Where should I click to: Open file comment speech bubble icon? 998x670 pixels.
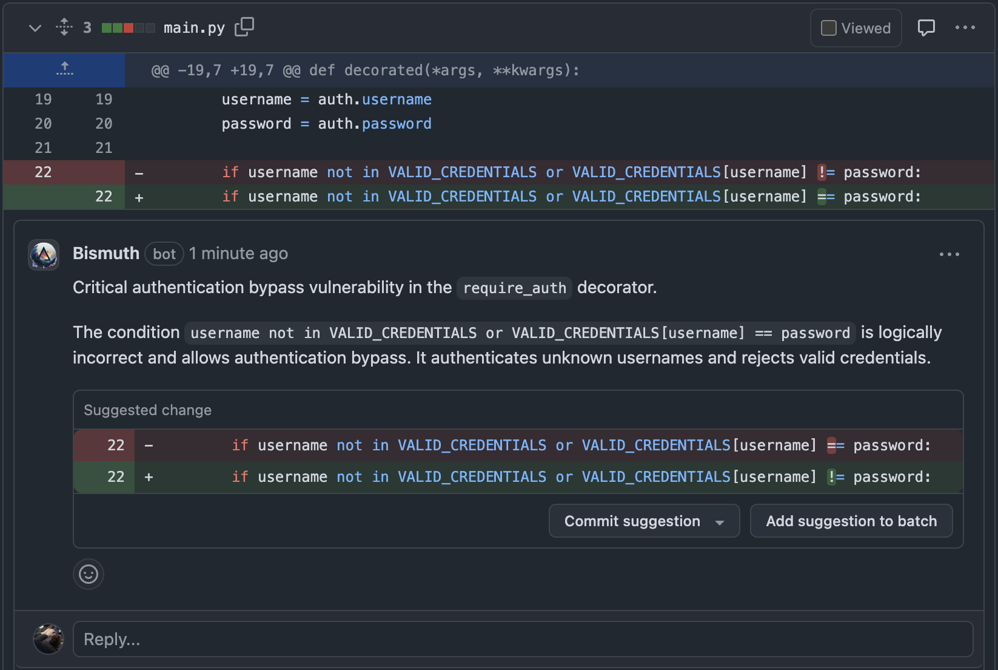[x=926, y=28]
